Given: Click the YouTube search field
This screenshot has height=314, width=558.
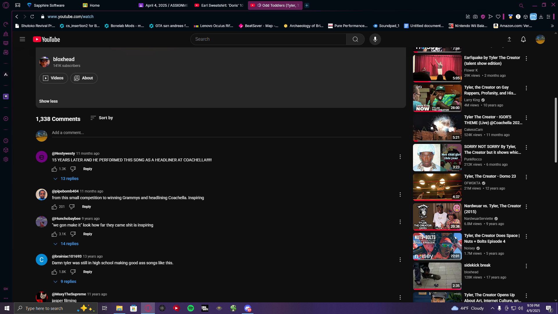Looking at the screenshot, I should click(x=268, y=39).
